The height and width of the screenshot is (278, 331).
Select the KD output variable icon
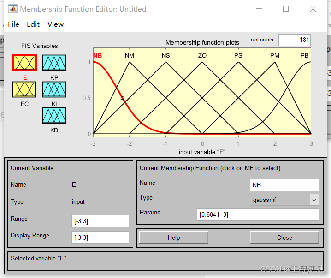[x=54, y=115]
